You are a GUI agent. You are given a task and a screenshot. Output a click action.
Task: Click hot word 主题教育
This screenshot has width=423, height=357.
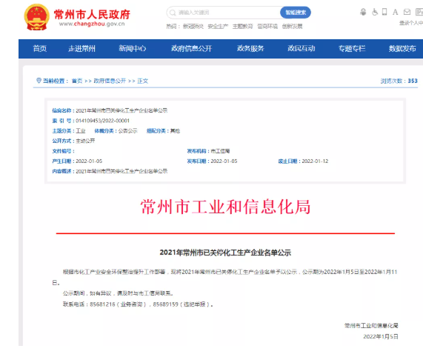[x=242, y=27]
